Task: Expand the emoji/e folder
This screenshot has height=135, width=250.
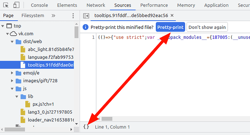Action: 12,73
